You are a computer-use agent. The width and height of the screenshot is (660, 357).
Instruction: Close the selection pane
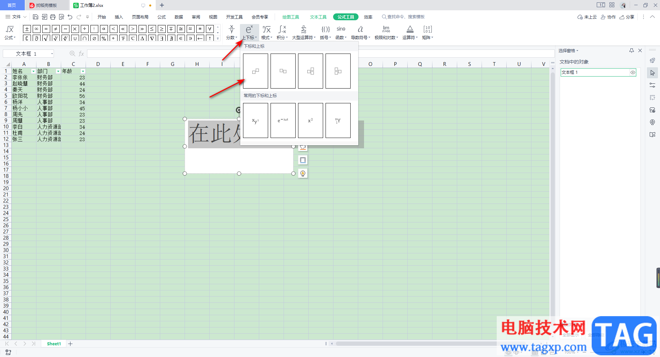click(x=640, y=50)
